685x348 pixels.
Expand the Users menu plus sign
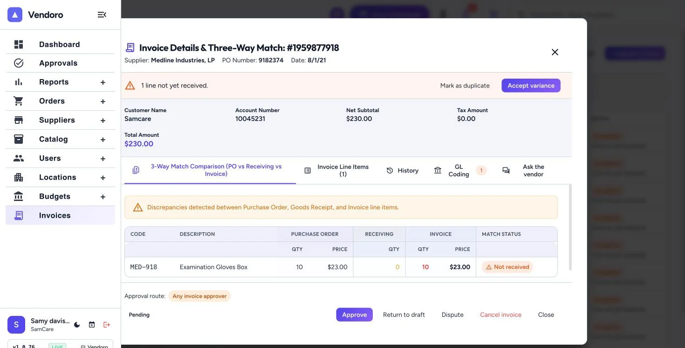pos(103,159)
